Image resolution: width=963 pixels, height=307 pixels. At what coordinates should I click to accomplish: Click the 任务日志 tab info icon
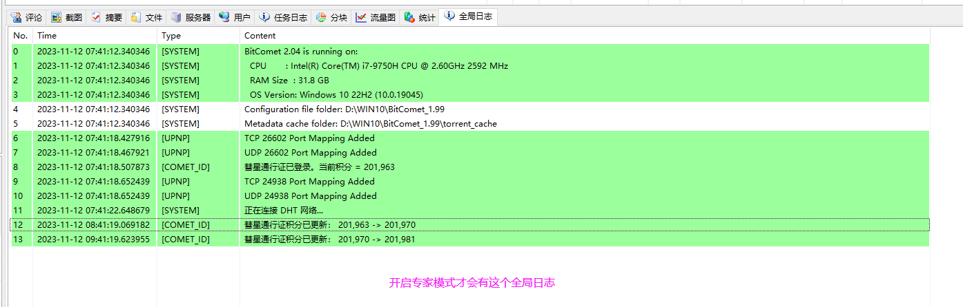[264, 18]
